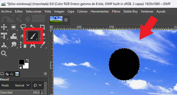The image size is (177, 95).
Task: Open the mode group reset dropdown
Action: click(x=38, y=85)
